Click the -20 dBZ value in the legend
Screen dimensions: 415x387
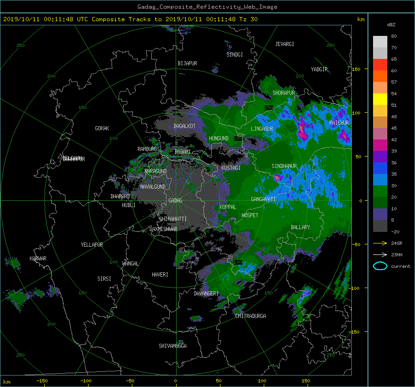pyautogui.click(x=395, y=232)
